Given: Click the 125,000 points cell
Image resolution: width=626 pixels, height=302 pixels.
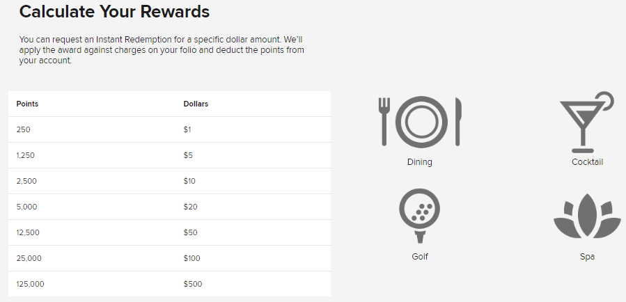Looking at the screenshot, I should 31,284.
